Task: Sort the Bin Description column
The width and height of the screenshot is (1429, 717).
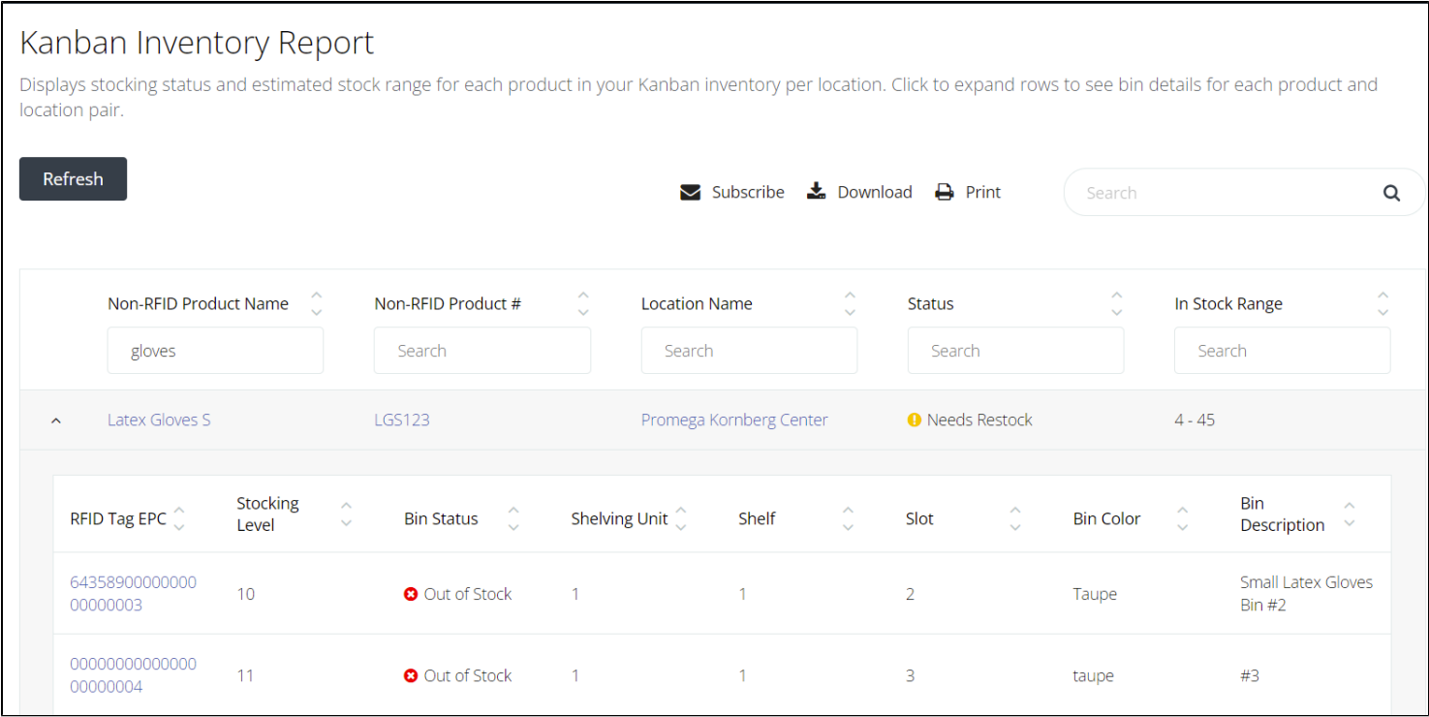Action: coord(1349,512)
